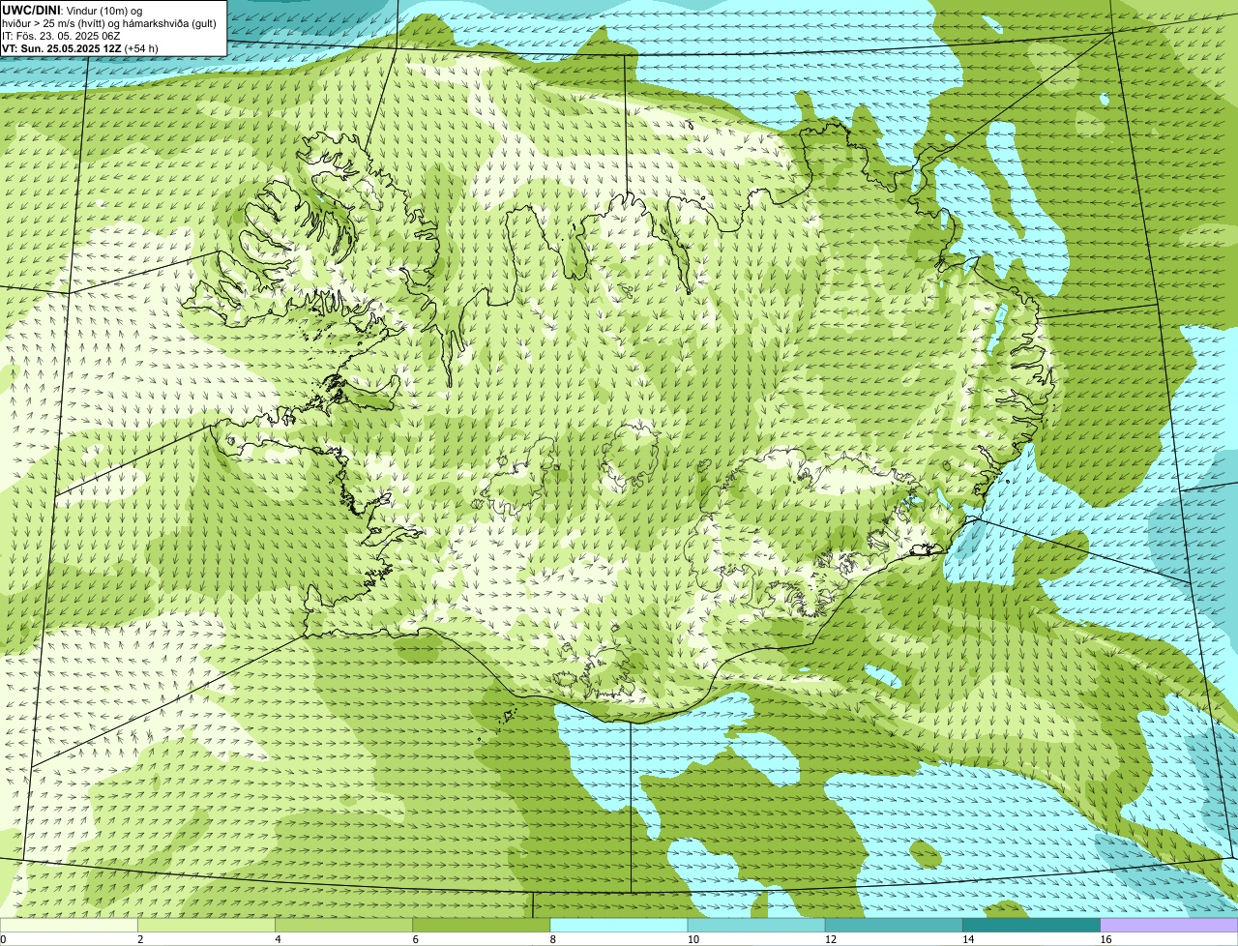Click the '0' label on the color scale
The width and height of the screenshot is (1238, 946).
pyautogui.click(x=4, y=939)
